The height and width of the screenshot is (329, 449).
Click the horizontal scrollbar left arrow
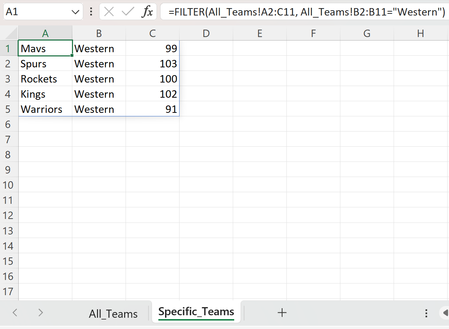point(445,313)
